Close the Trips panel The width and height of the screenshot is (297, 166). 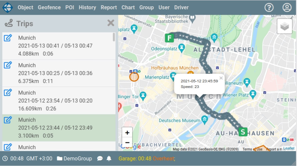(111, 23)
